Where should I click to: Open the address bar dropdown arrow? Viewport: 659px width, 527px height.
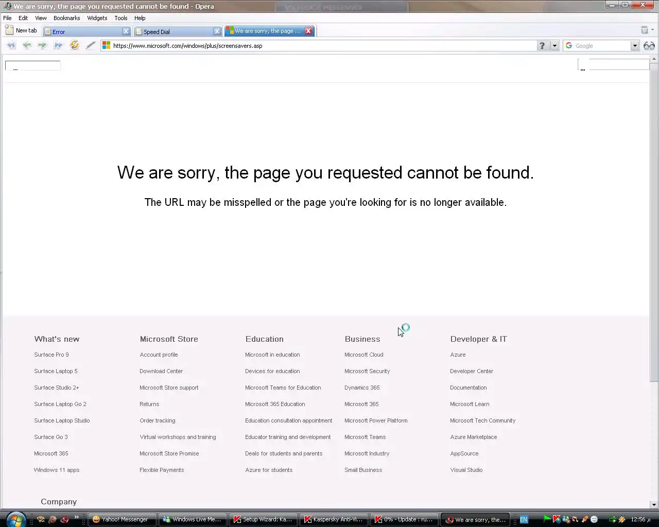pyautogui.click(x=554, y=45)
